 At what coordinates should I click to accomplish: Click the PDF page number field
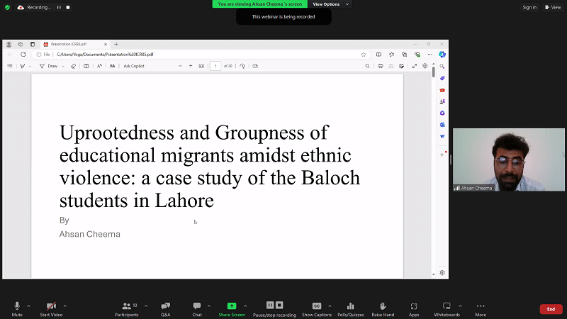(216, 66)
